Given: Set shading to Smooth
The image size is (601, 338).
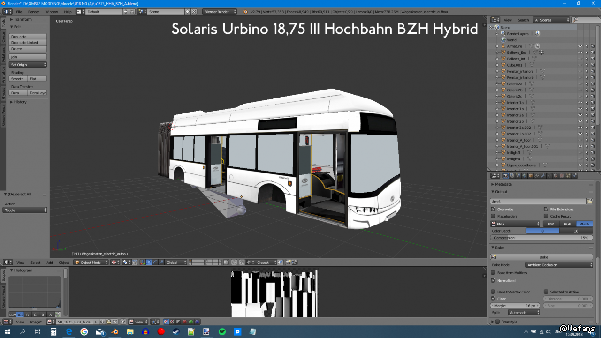Looking at the screenshot, I should (x=18, y=79).
